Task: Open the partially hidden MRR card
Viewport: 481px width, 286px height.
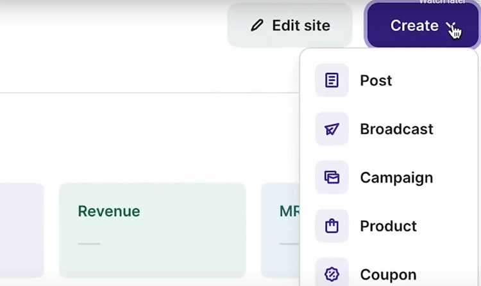Action: pyautogui.click(x=280, y=230)
